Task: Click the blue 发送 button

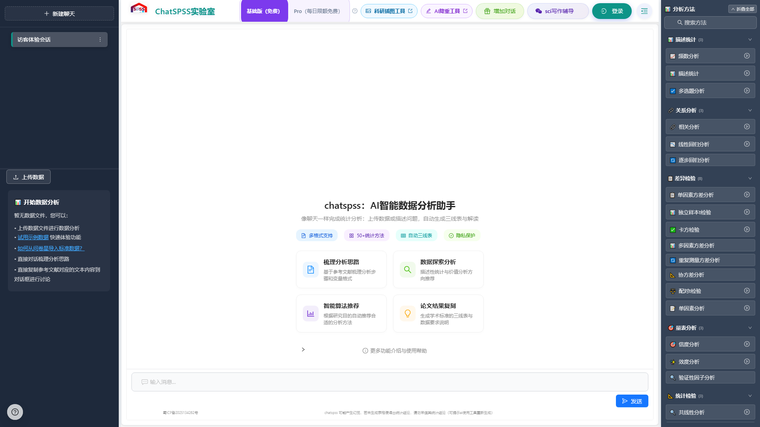Action: point(632,401)
